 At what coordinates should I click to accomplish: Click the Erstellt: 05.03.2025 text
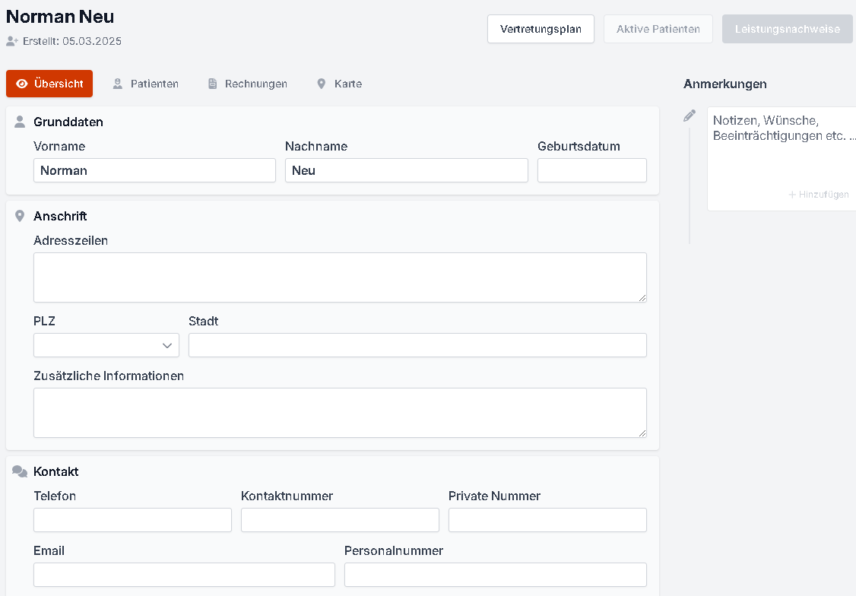(x=72, y=41)
